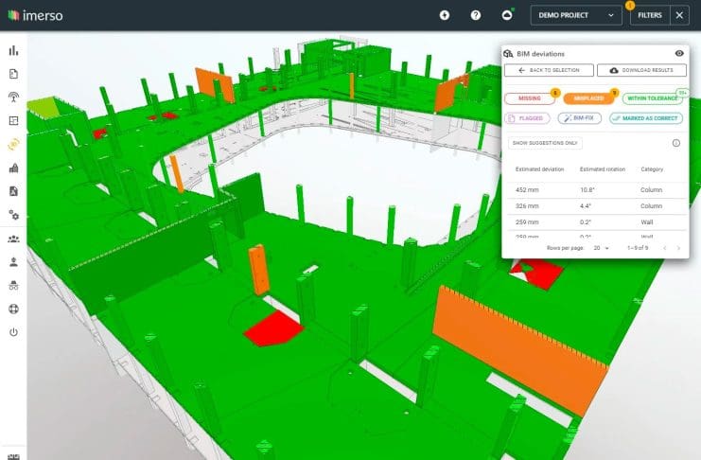Click the info icon in deviations panel
The width and height of the screenshot is (701, 460).
click(676, 143)
